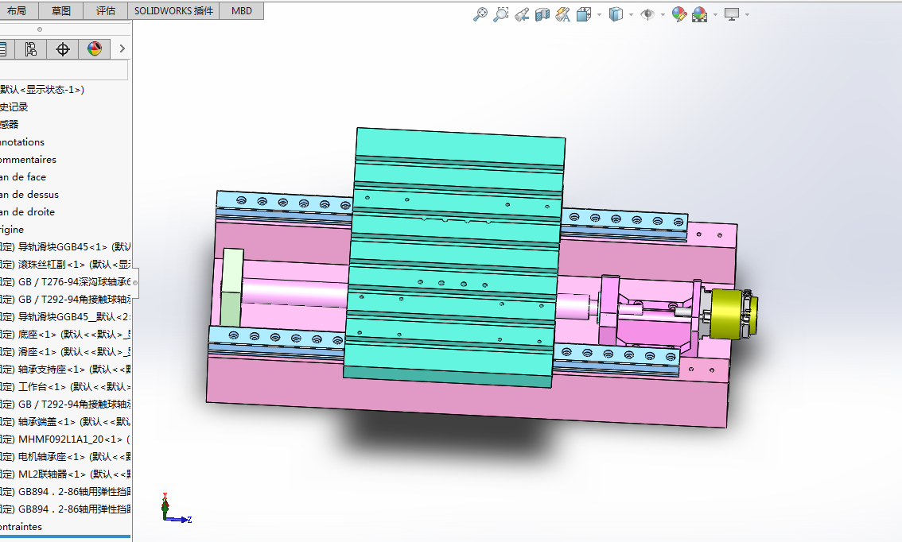The height and width of the screenshot is (542, 902).
Task: Open the Display Style dropdown arrow
Action: pyautogui.click(x=631, y=14)
